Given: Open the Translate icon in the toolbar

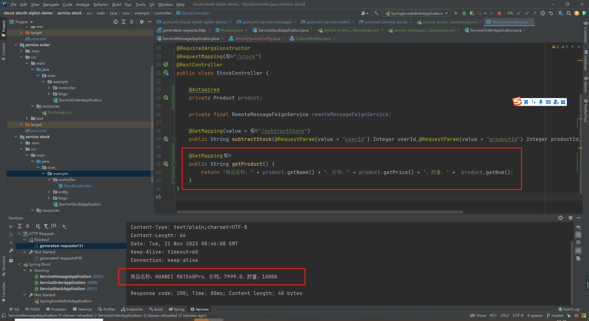Looking at the screenshot, I should [560, 13].
